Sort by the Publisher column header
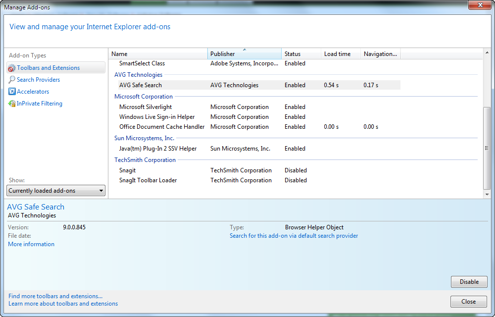The image size is (495, 317). click(x=245, y=53)
